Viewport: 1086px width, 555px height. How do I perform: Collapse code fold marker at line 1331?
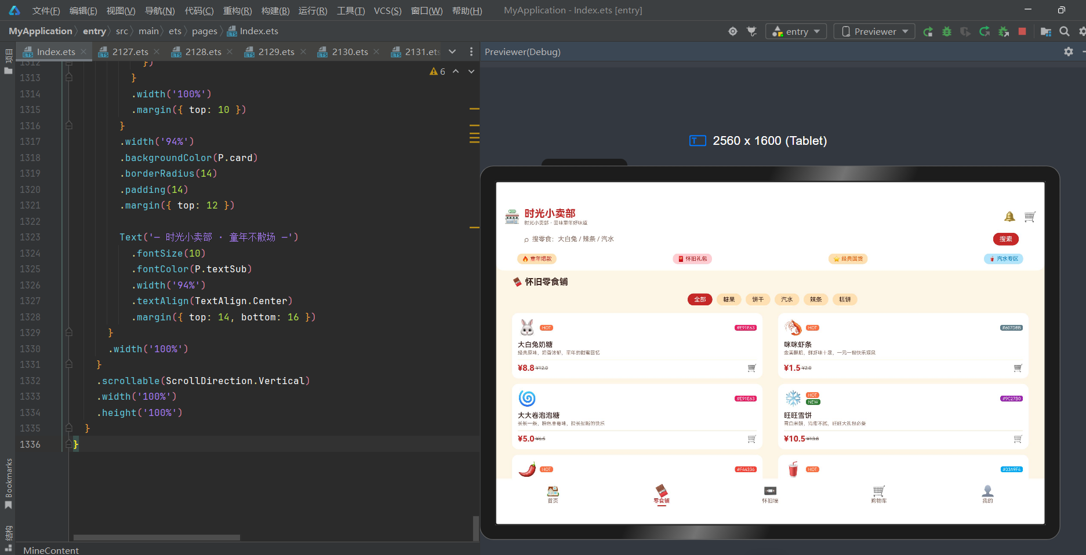(69, 364)
